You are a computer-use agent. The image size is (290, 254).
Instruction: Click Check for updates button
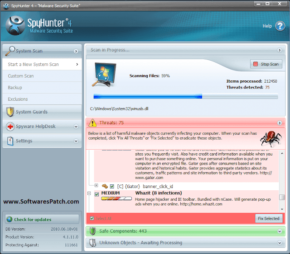pyautogui.click(x=42, y=219)
